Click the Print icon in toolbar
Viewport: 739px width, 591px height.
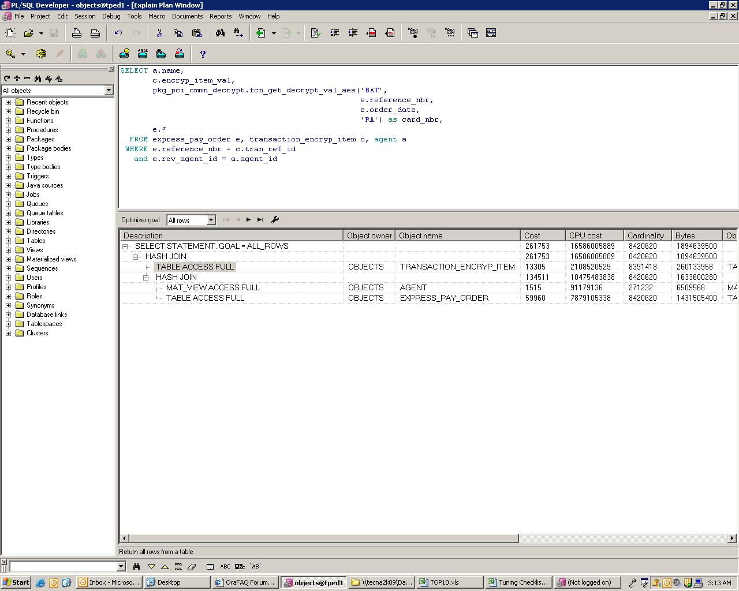click(x=77, y=33)
